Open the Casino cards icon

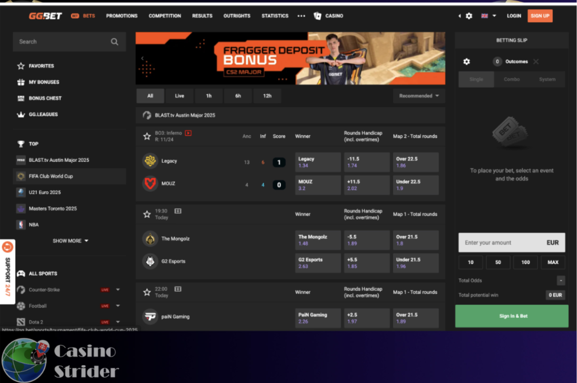pyautogui.click(x=318, y=16)
